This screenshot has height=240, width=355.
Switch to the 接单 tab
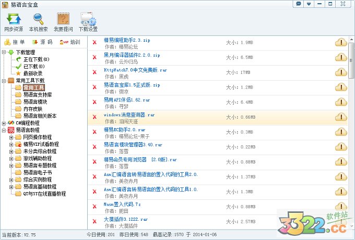pyautogui.click(x=15, y=42)
